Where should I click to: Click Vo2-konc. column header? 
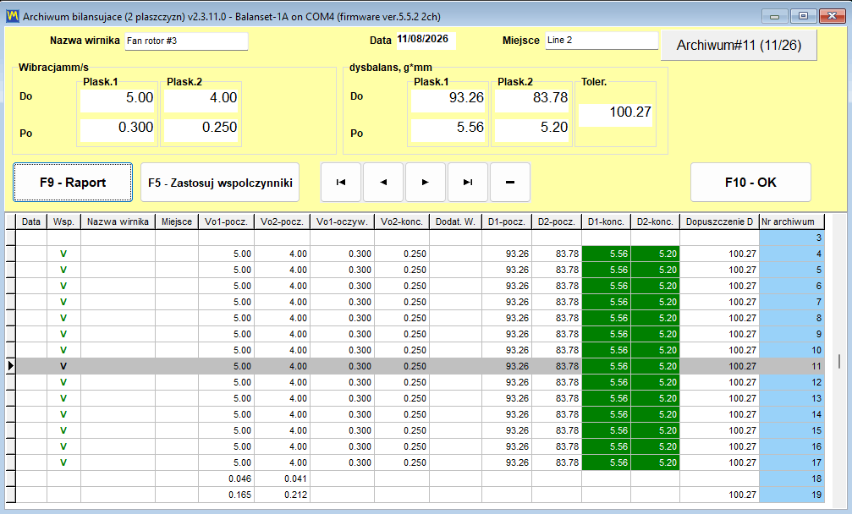(402, 221)
